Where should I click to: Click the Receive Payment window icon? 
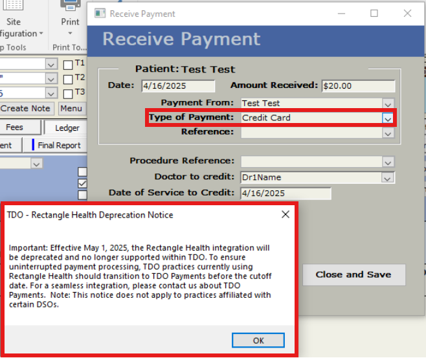(x=100, y=13)
